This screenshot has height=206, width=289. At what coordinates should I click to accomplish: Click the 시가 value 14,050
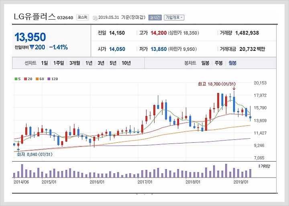pyautogui.click(x=117, y=49)
